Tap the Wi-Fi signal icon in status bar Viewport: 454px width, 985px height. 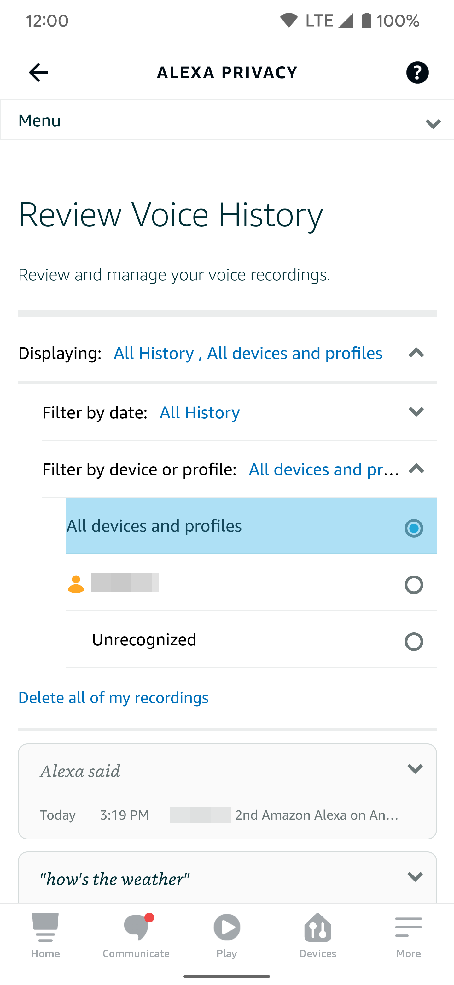click(x=289, y=20)
